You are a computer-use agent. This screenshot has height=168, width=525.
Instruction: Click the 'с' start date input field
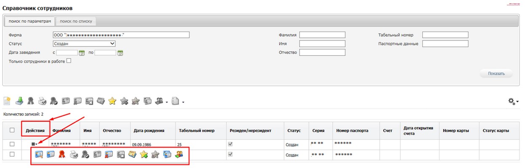[x=67, y=53]
